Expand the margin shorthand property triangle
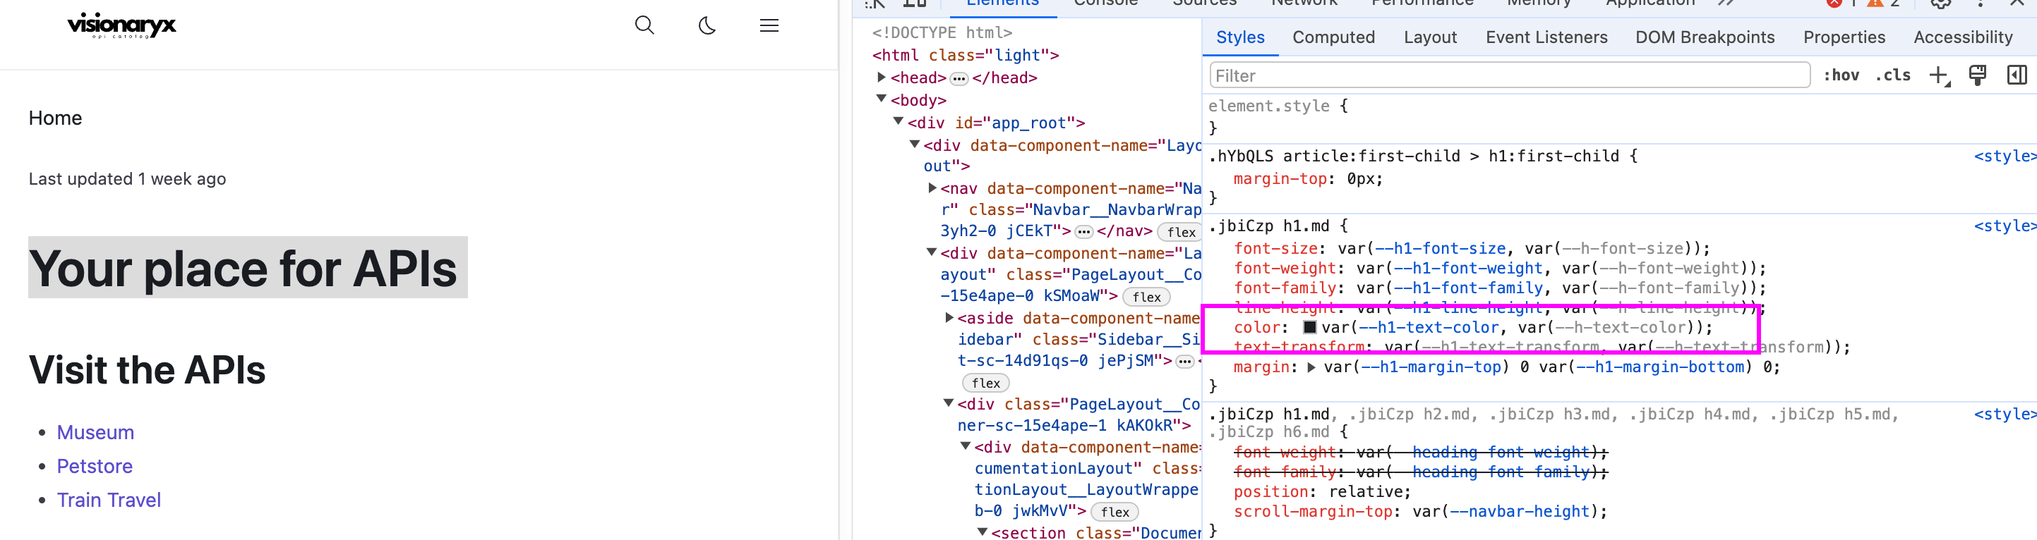 pos(1311,367)
